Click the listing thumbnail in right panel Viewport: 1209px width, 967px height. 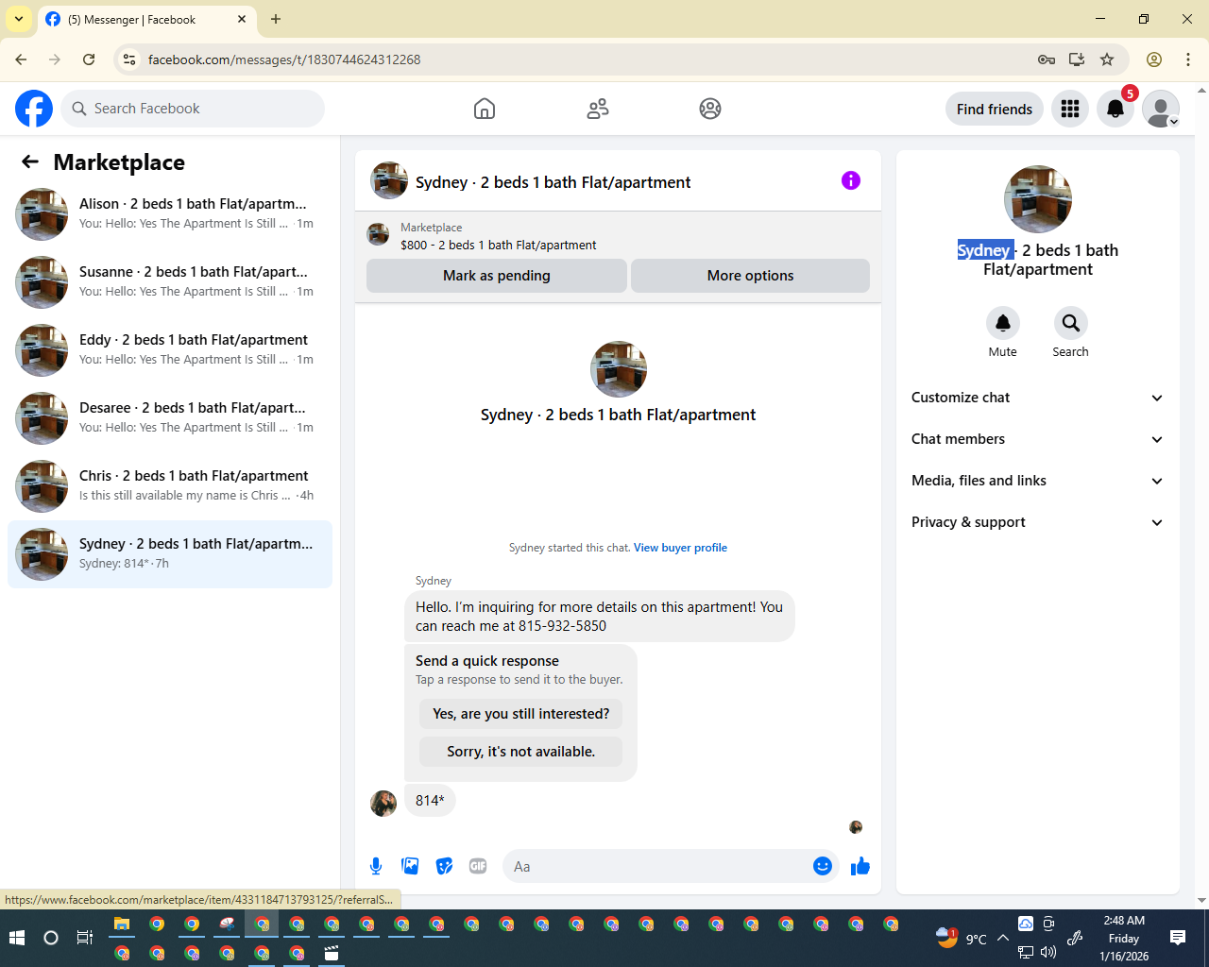pyautogui.click(x=1038, y=199)
